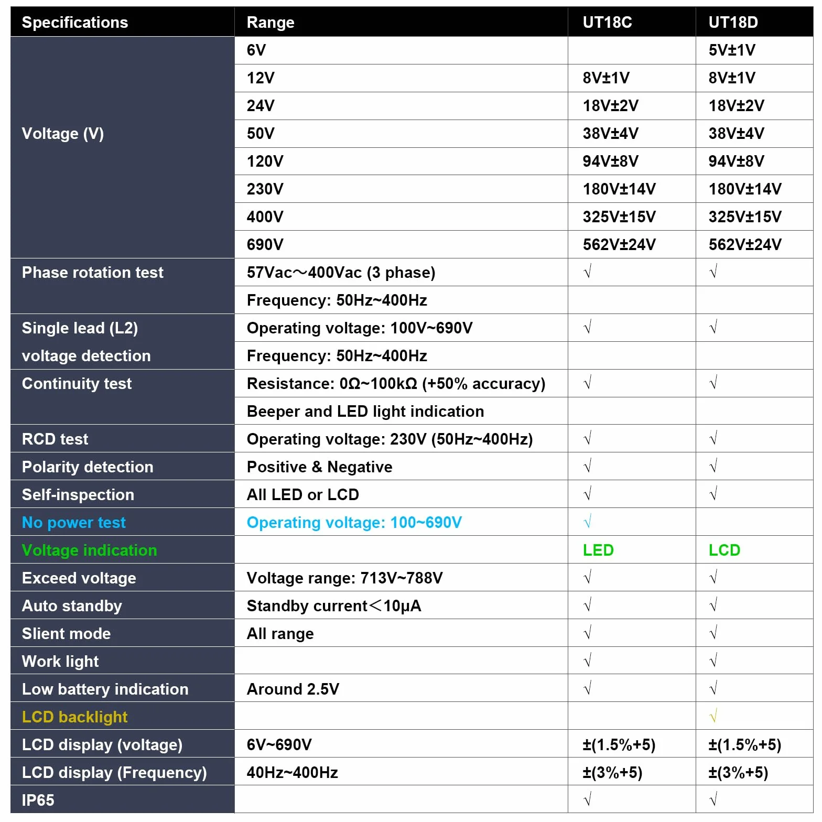Click the "Slient mode" label
Image resolution: width=822 pixels, height=822 pixels.
(67, 634)
